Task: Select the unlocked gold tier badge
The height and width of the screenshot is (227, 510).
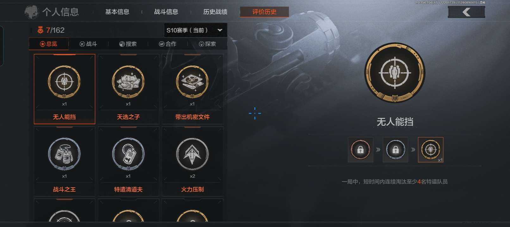Action: pyautogui.click(x=431, y=150)
